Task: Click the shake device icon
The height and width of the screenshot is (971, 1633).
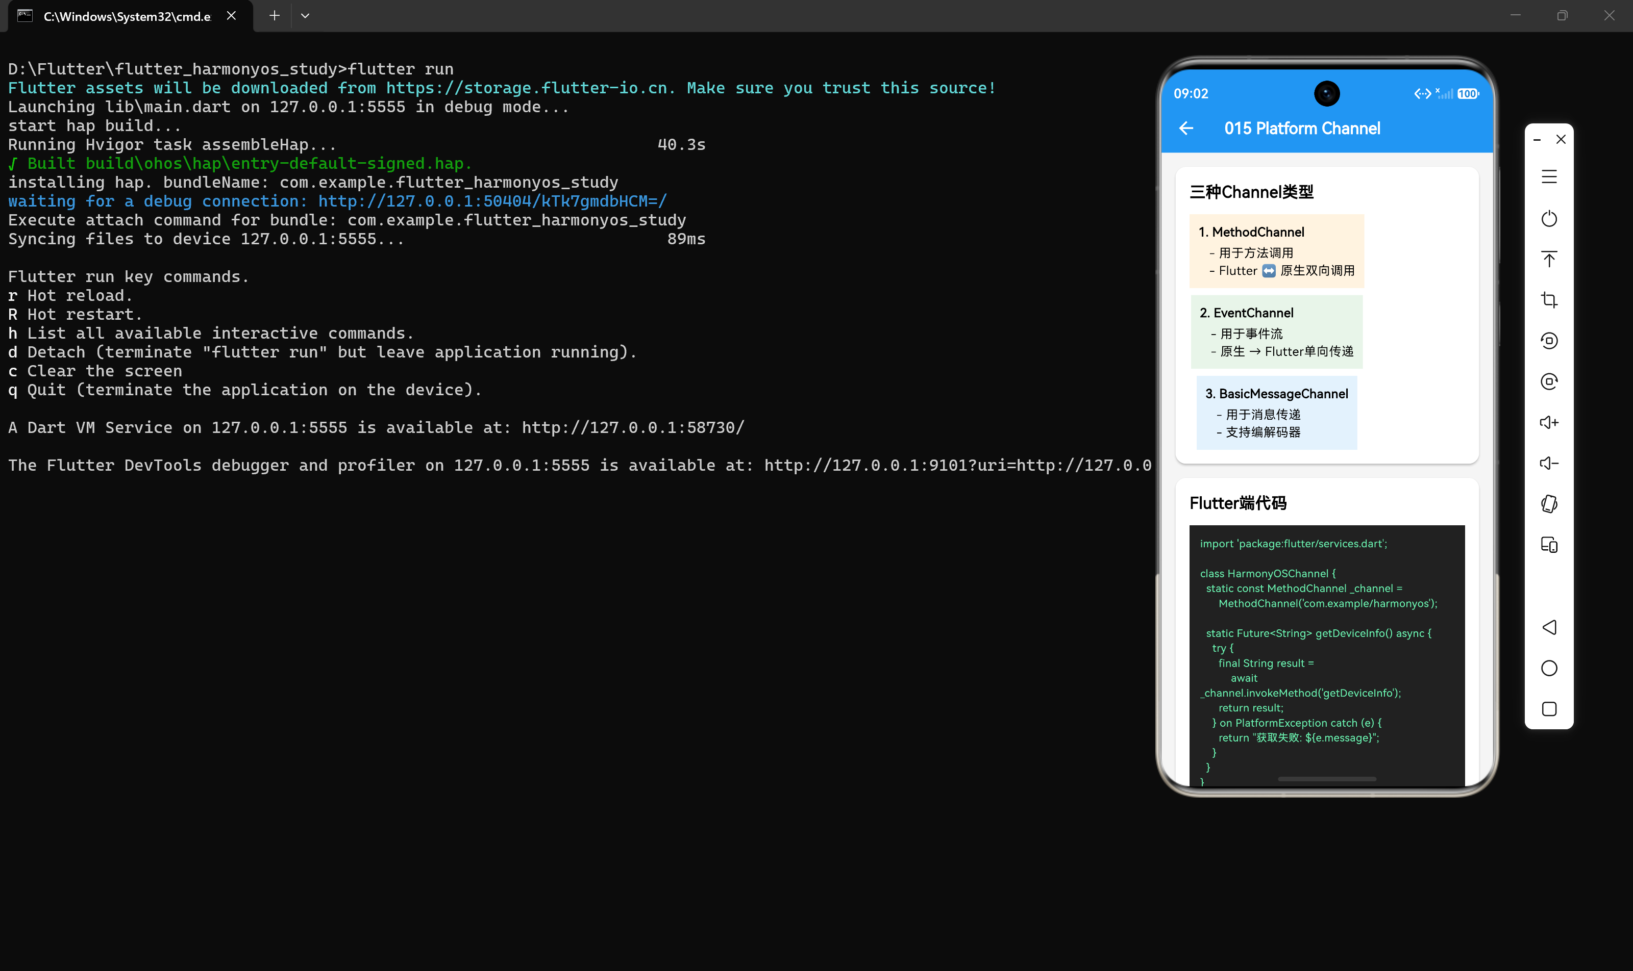Action: point(1548,504)
